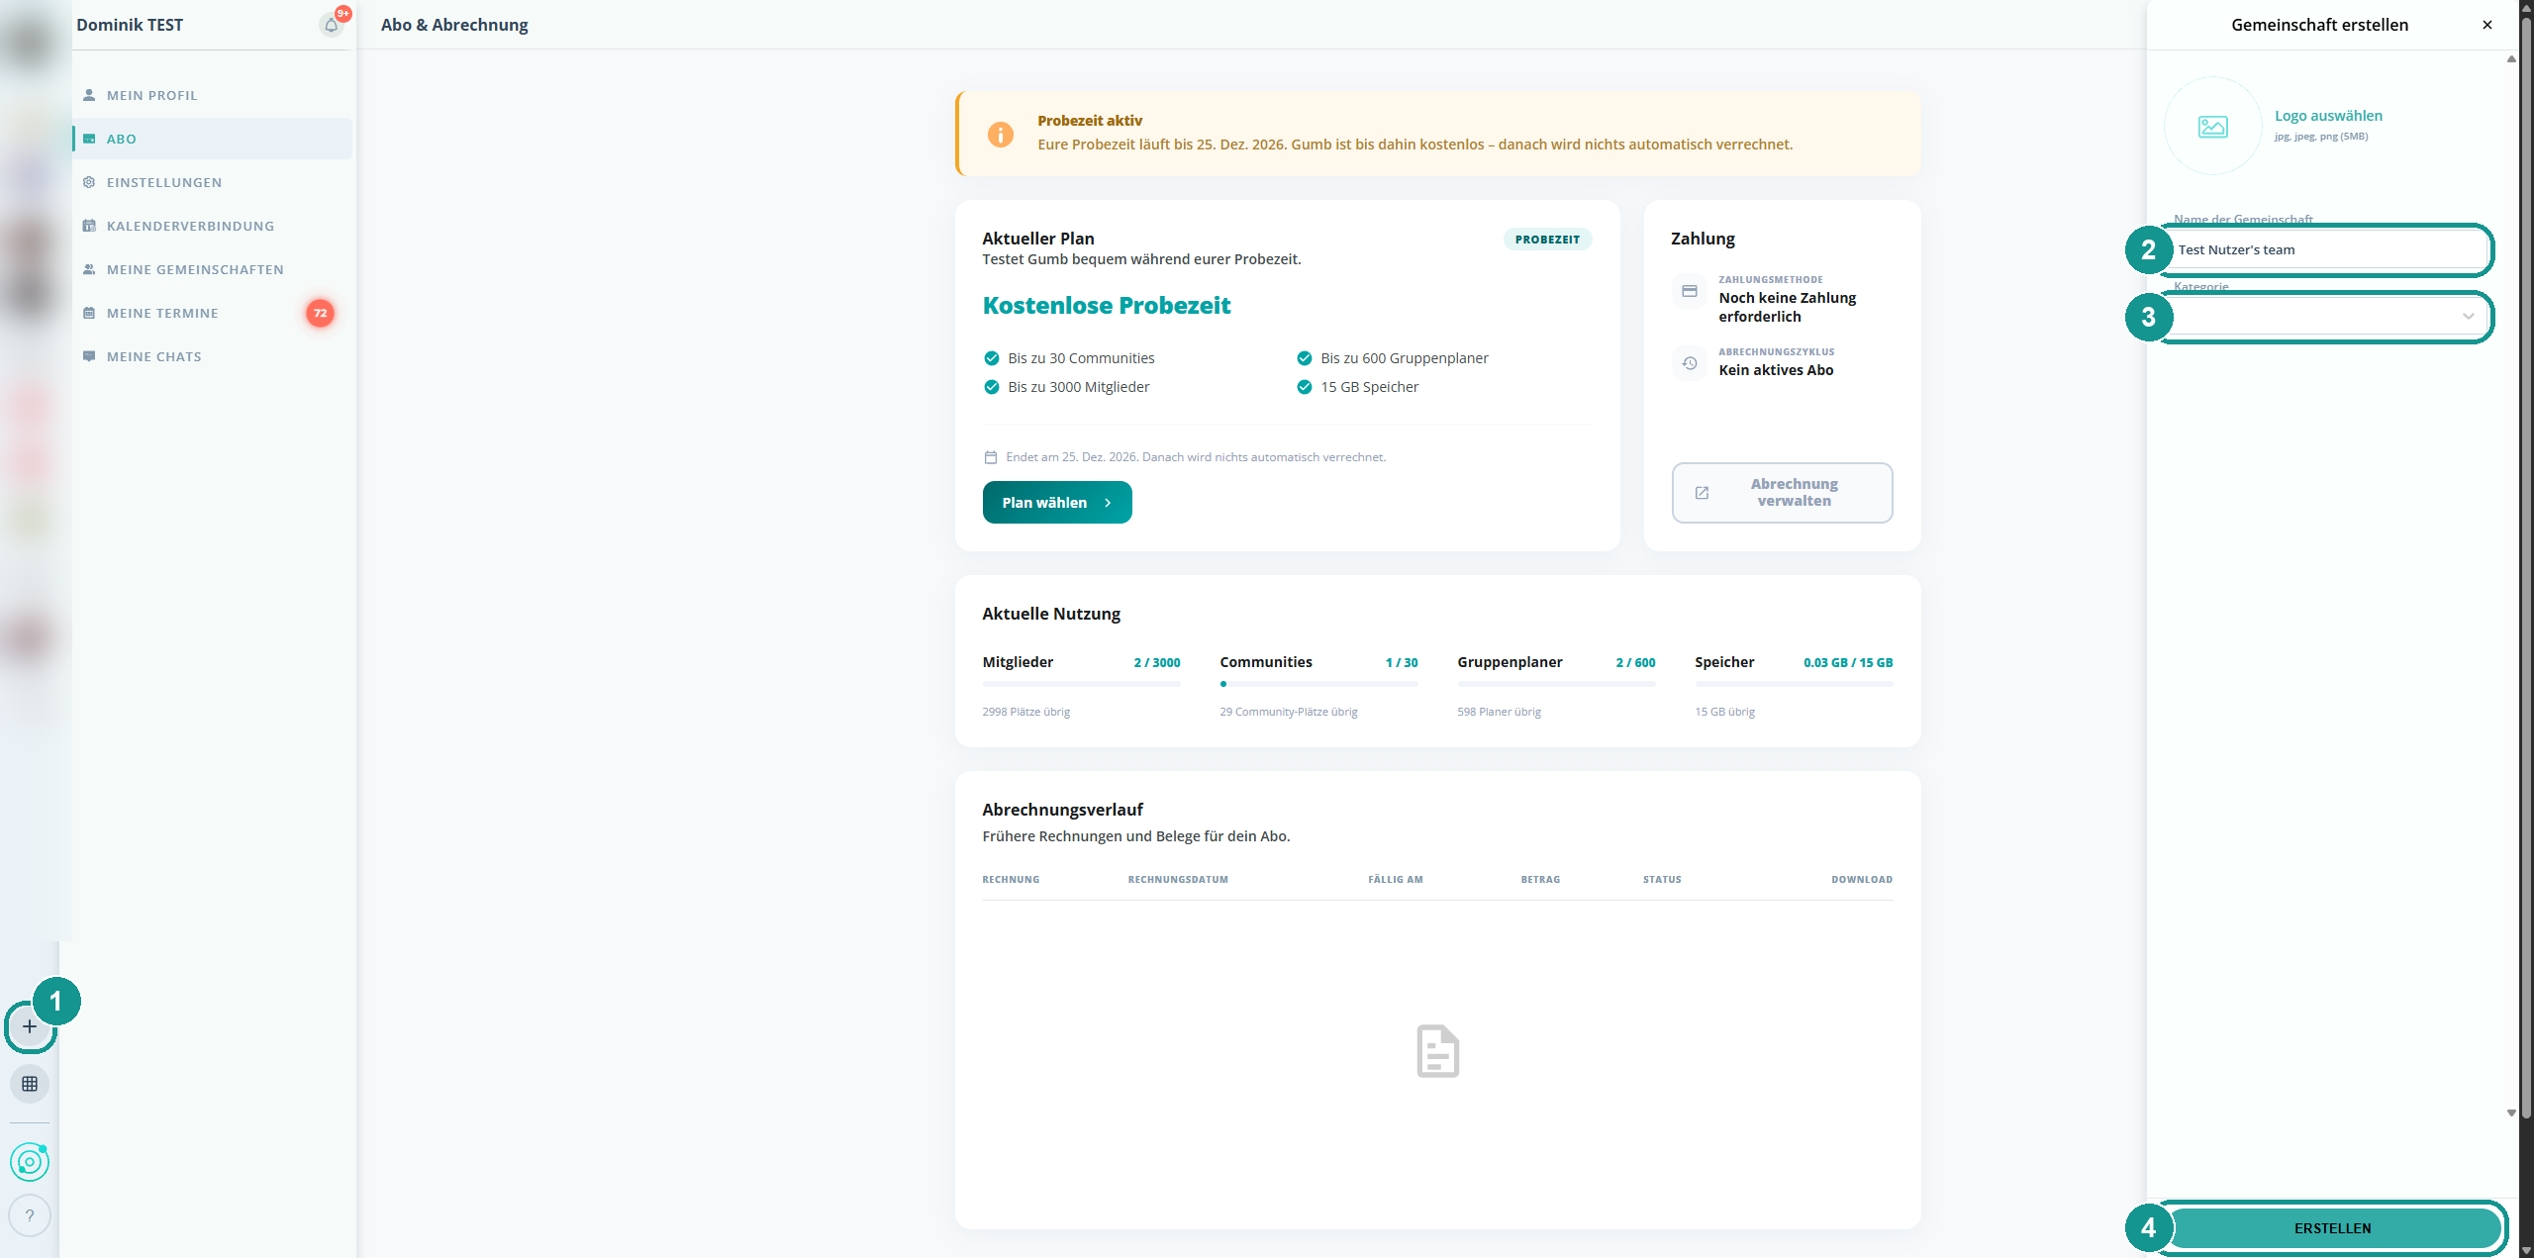Close the Gemeinschaft erstellen panel
Viewport: 2534px width, 1258px height.
pos(2487,25)
